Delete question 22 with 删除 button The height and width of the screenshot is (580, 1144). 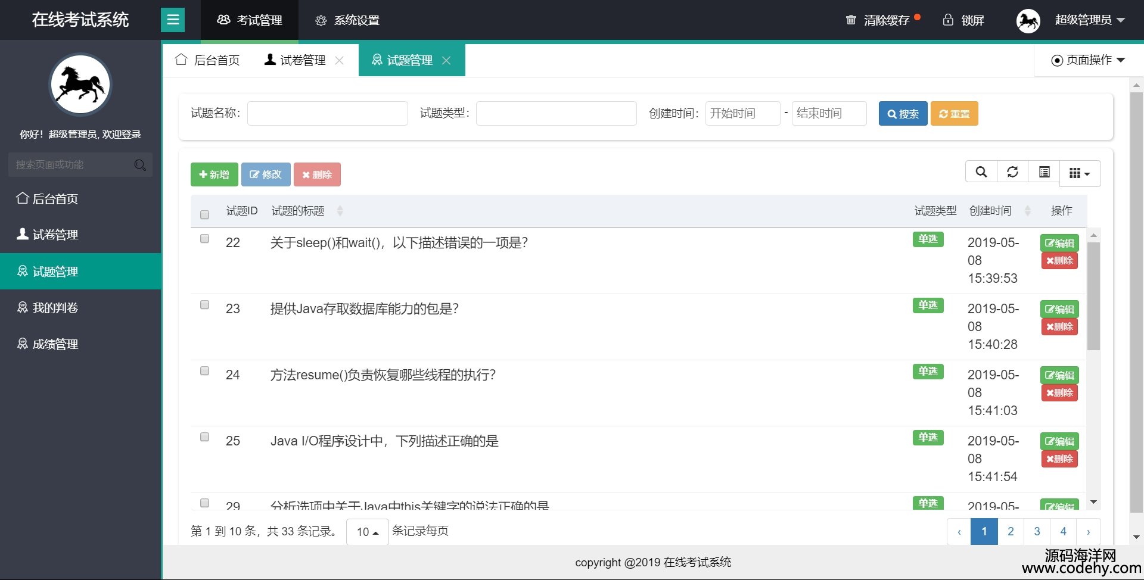point(1059,261)
